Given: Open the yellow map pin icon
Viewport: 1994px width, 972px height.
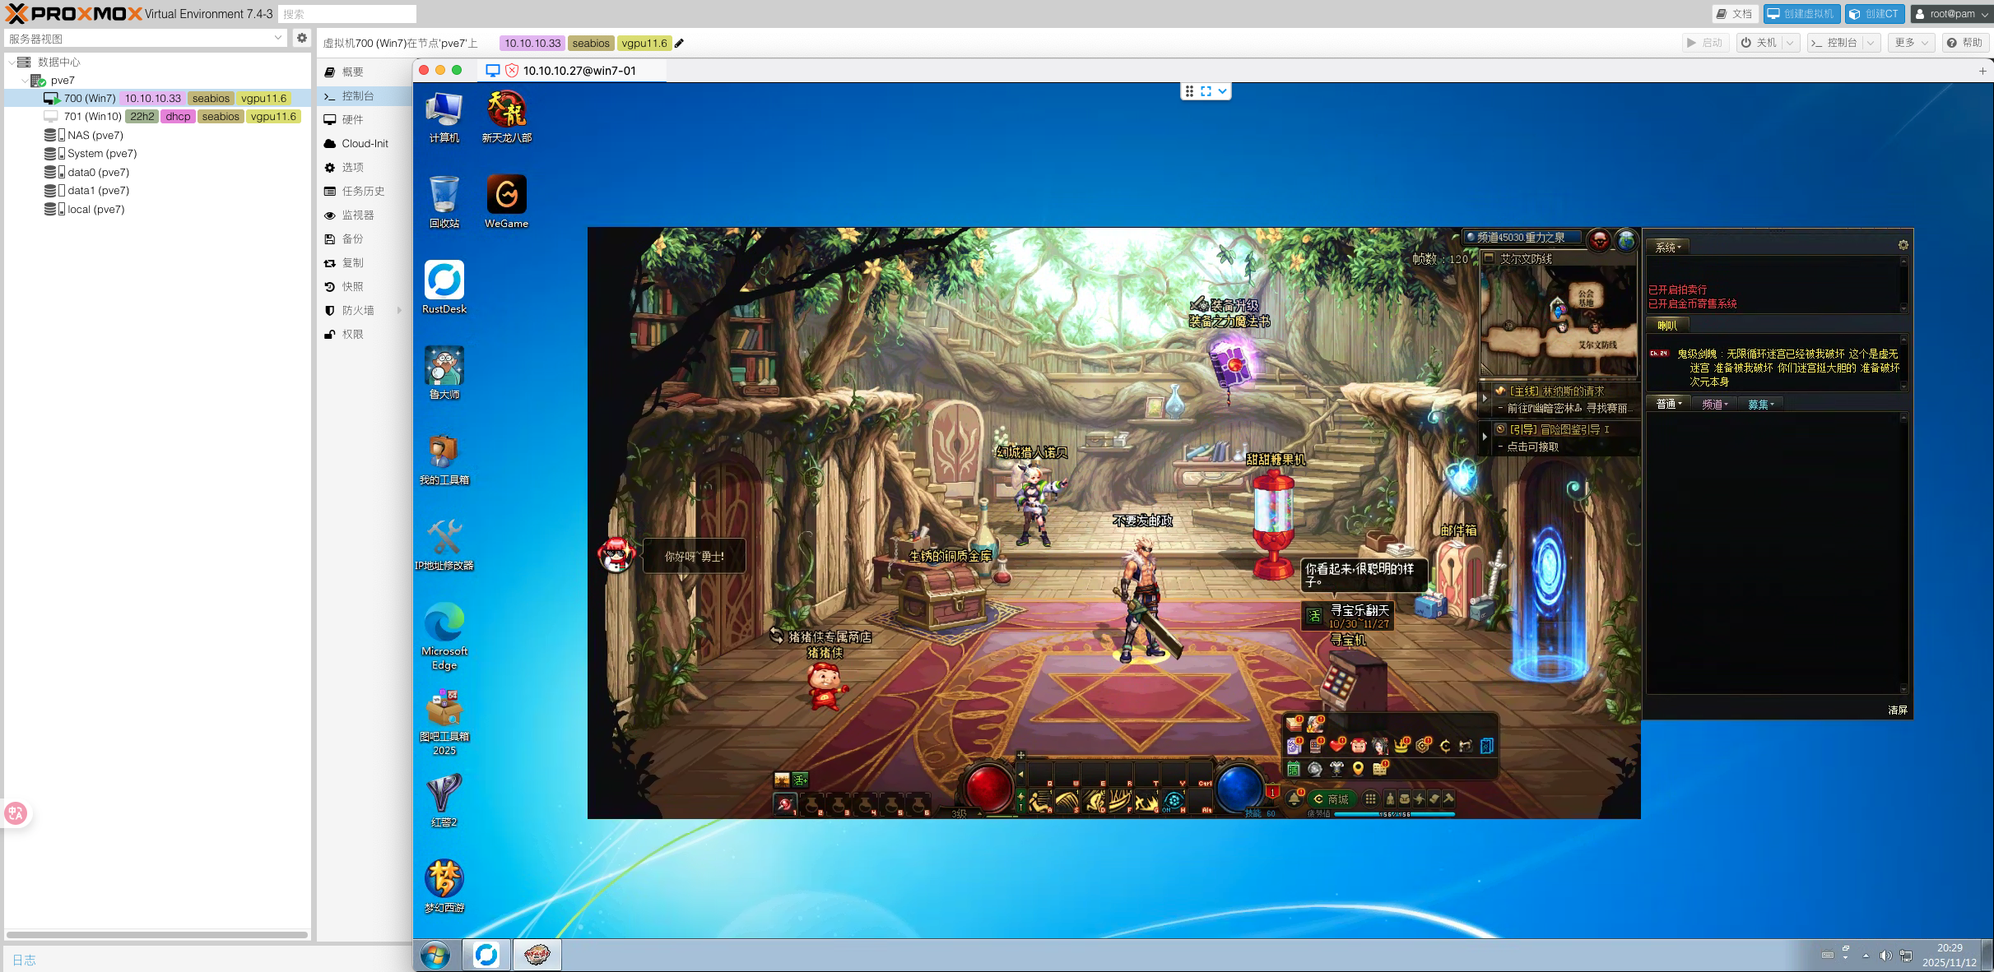Looking at the screenshot, I should (1358, 769).
